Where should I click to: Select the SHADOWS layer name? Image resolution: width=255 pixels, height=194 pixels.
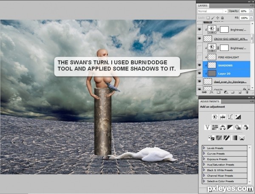225,65
